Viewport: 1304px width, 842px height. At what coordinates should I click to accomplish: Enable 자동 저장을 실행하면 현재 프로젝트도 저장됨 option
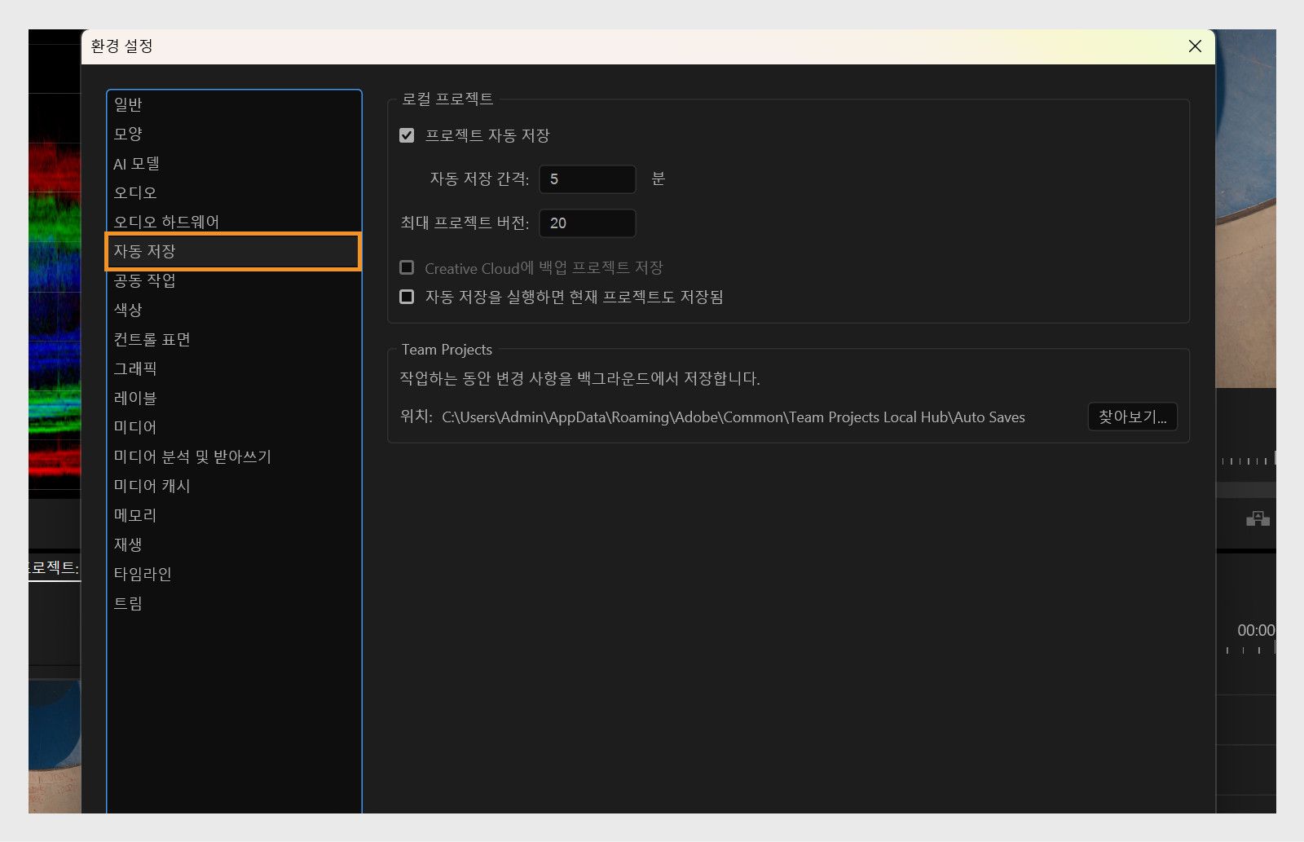coord(407,296)
